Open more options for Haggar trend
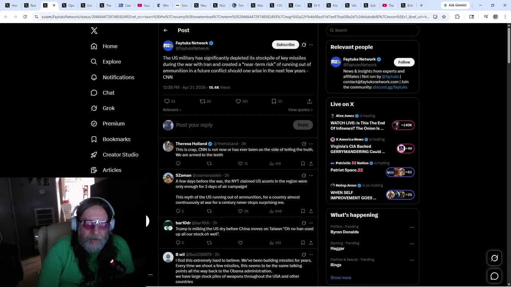511x287 pixels. tap(412, 244)
